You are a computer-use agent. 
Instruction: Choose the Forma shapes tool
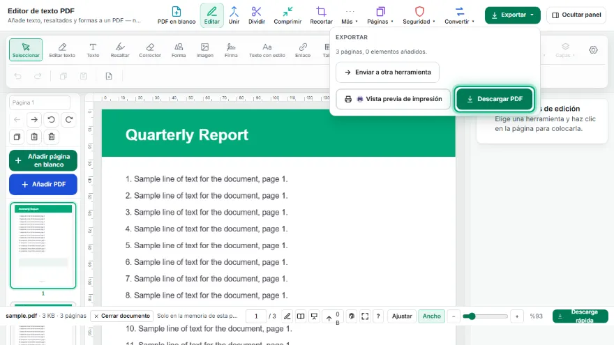click(179, 50)
